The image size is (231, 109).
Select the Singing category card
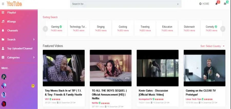pyautogui.click(x=101, y=28)
